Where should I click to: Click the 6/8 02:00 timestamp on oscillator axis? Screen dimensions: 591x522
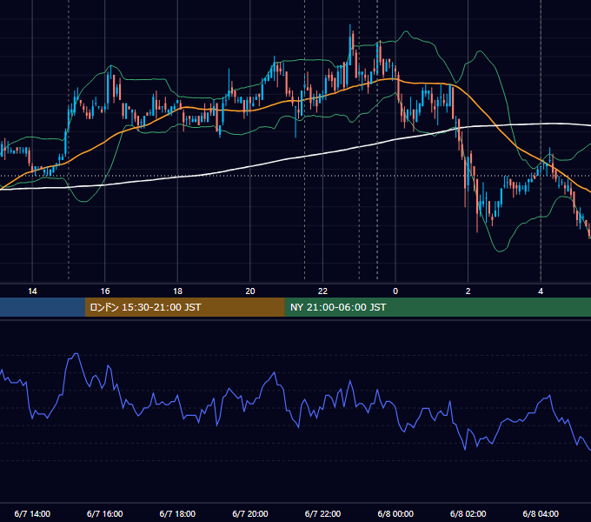tap(468, 513)
